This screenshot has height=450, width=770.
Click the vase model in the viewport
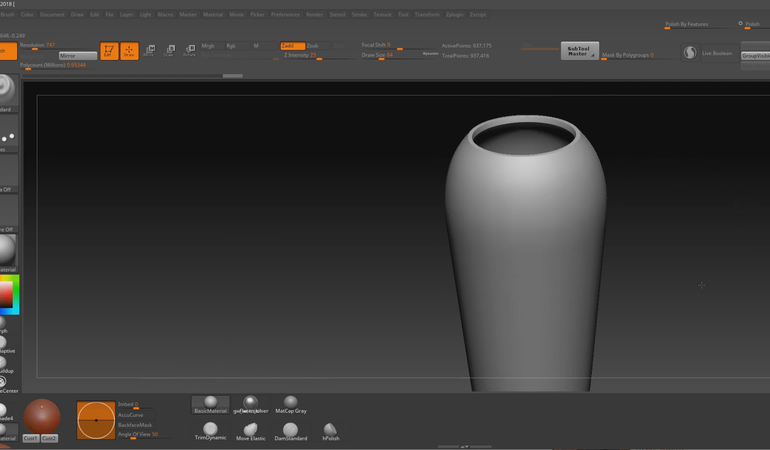coord(526,254)
